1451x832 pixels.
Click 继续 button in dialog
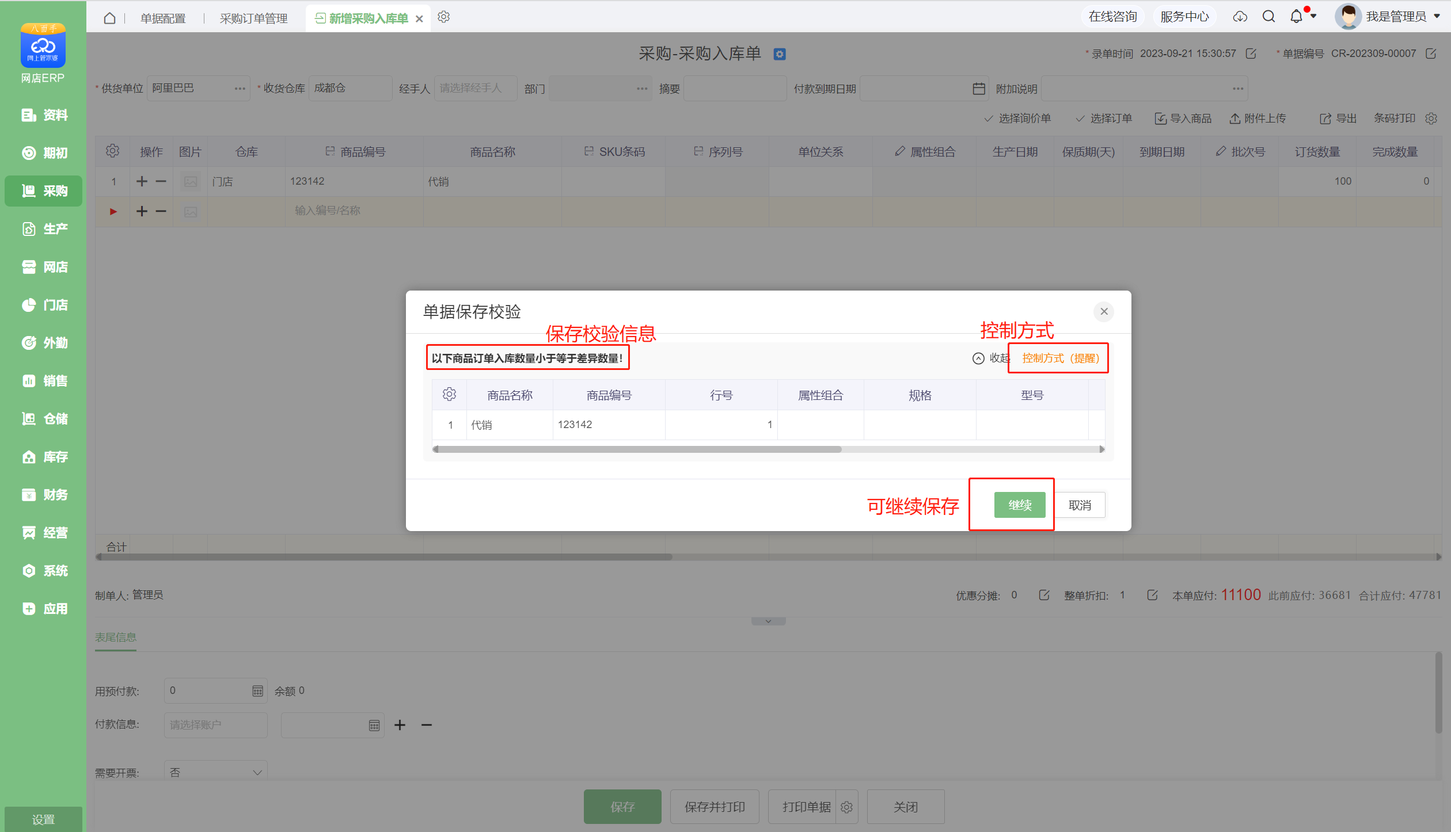pos(1020,505)
